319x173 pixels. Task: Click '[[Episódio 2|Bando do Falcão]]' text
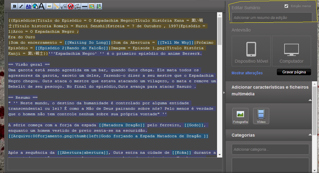[x=72, y=48]
